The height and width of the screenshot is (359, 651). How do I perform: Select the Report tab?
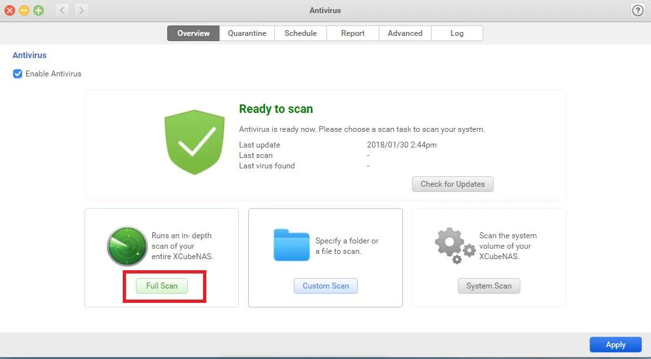tap(353, 33)
